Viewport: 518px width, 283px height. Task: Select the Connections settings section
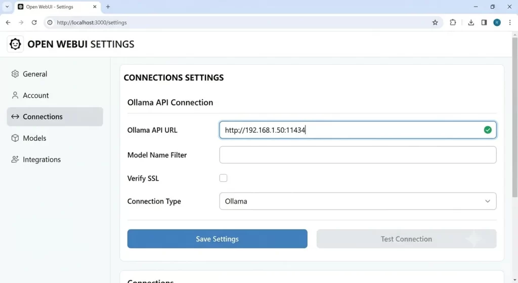pyautogui.click(x=55, y=116)
